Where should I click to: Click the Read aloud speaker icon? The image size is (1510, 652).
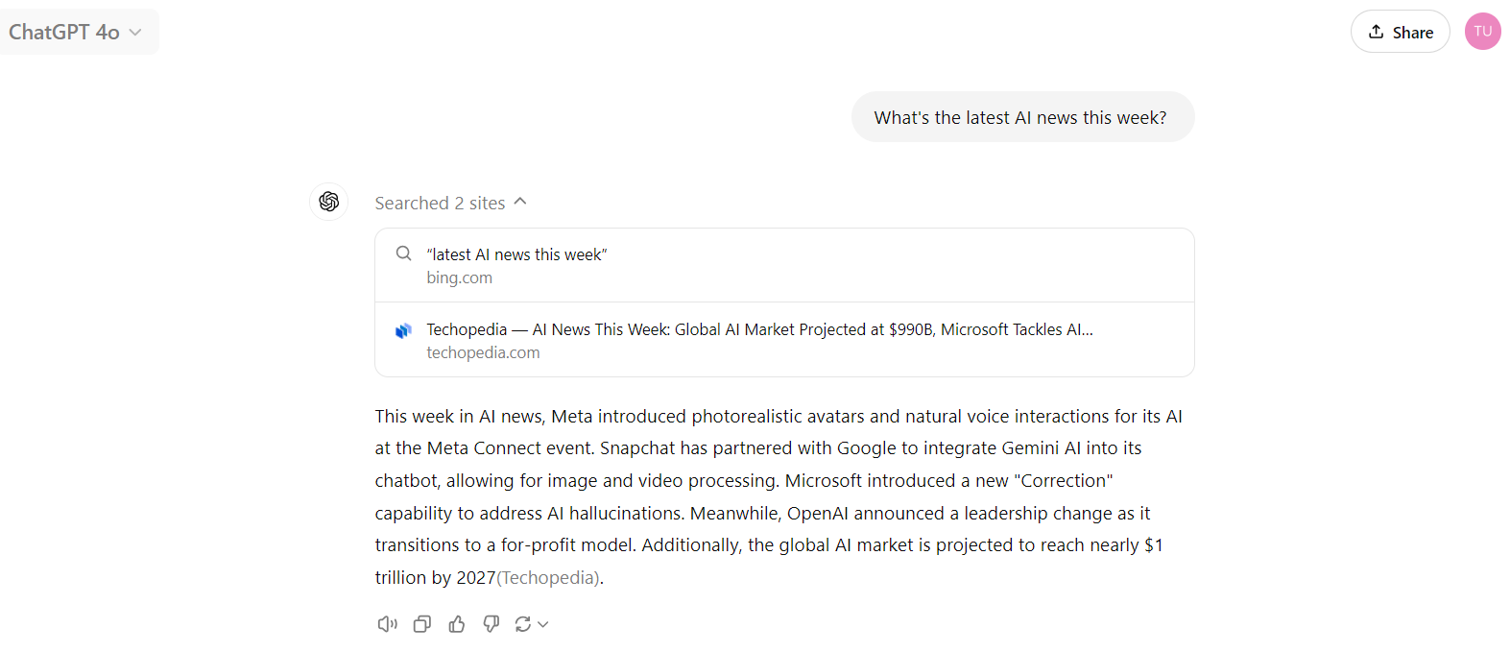pos(387,624)
